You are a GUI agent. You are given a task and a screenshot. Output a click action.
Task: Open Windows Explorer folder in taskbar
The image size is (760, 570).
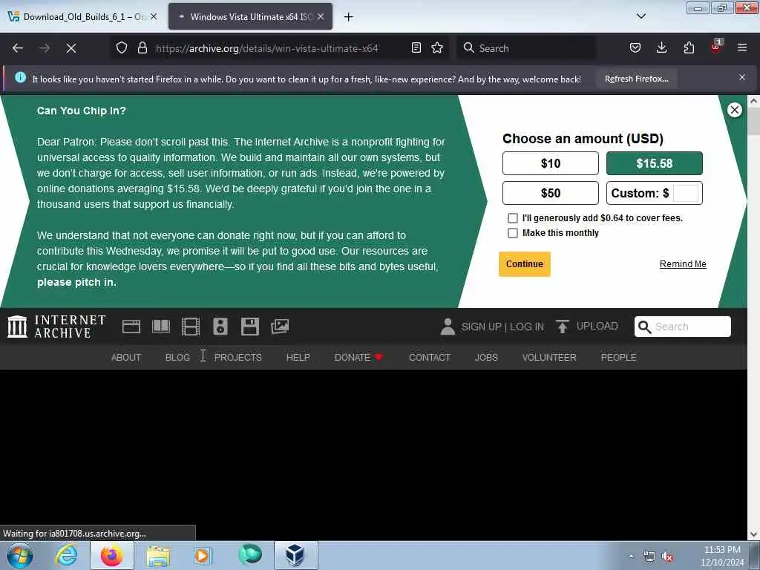point(158,555)
